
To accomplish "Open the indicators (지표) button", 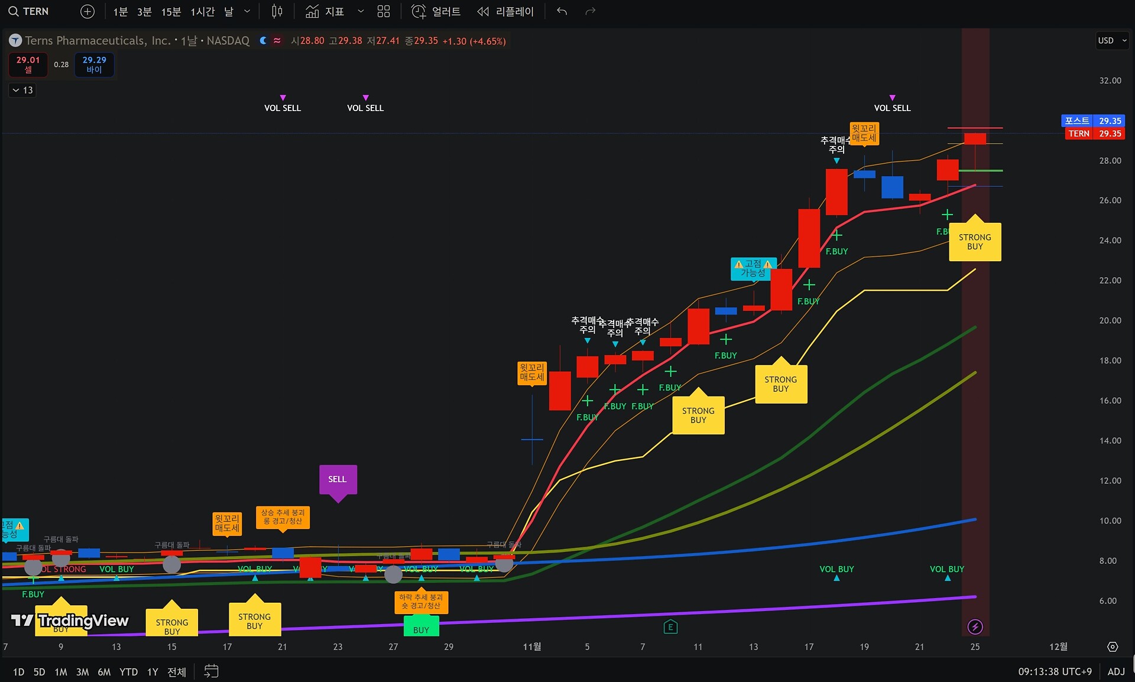I will pos(325,11).
